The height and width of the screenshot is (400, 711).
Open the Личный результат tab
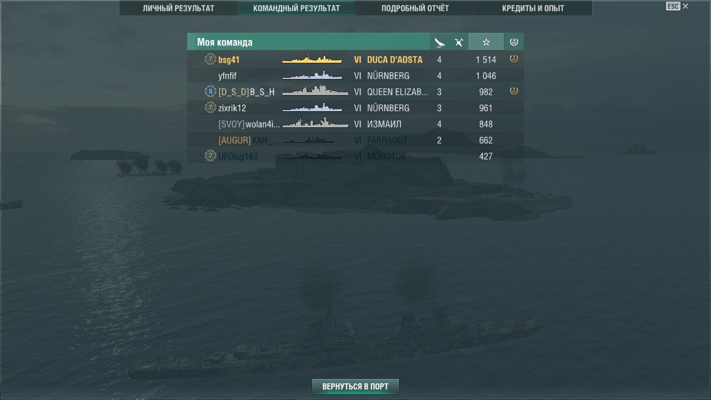coord(178,8)
